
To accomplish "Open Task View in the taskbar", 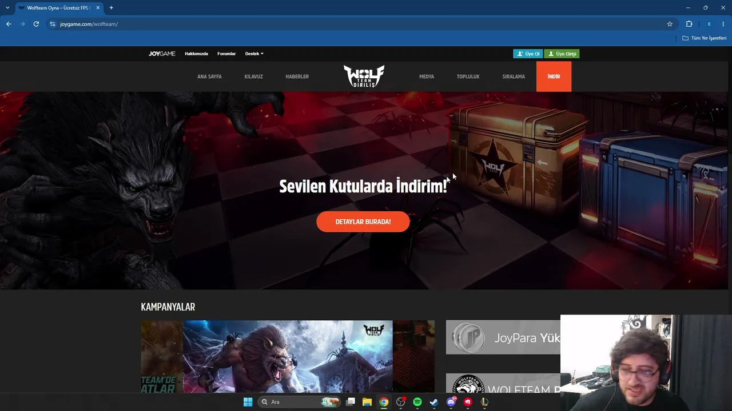I will coord(351,402).
